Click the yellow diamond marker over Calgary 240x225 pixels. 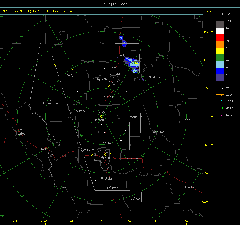coord(105,154)
